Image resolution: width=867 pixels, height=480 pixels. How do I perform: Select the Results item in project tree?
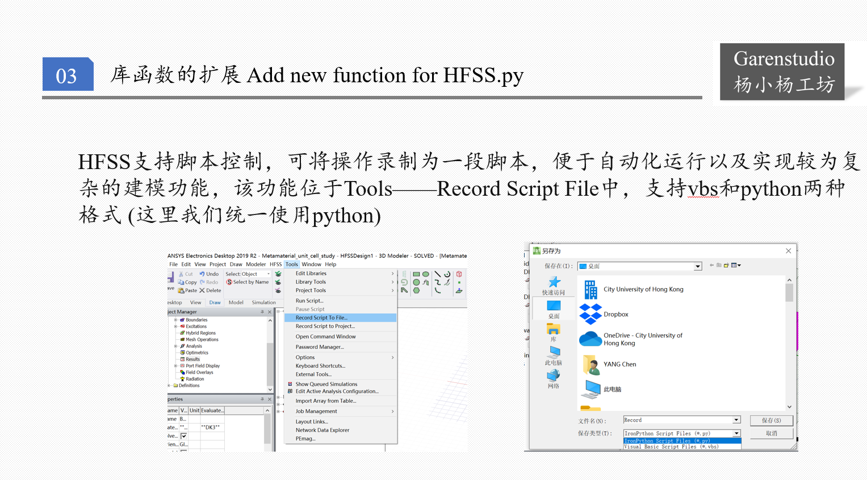point(190,359)
